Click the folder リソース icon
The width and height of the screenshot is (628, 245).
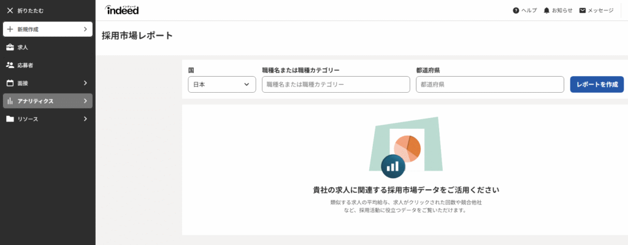[10, 119]
